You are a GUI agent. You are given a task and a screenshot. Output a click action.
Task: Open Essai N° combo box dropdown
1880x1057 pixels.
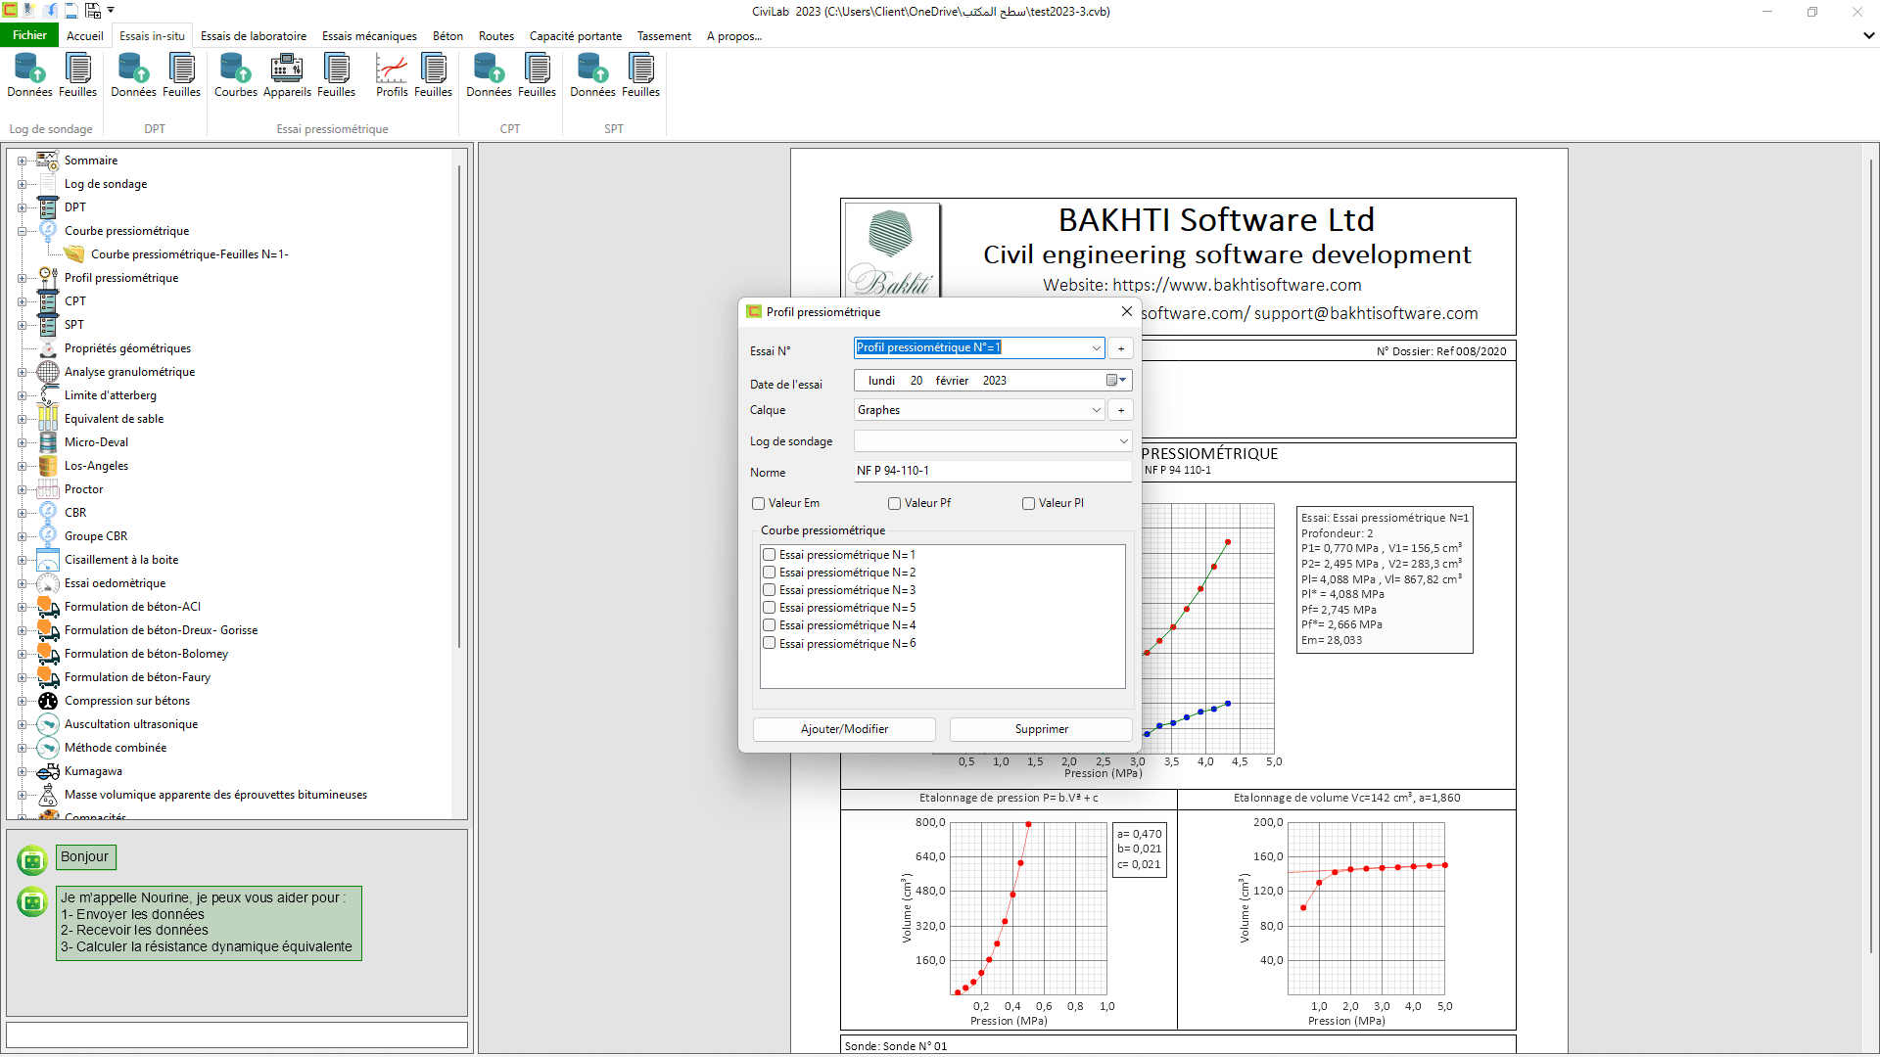(1096, 347)
